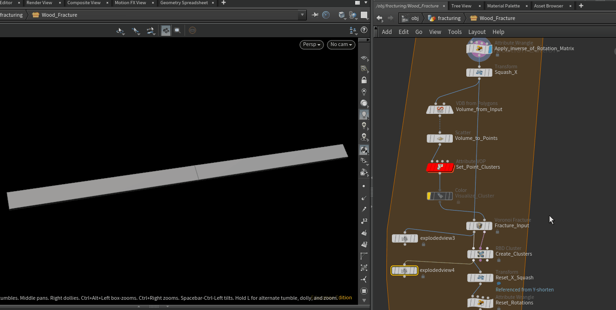Toggle the lock icon in display toolbar

pyautogui.click(x=364, y=80)
